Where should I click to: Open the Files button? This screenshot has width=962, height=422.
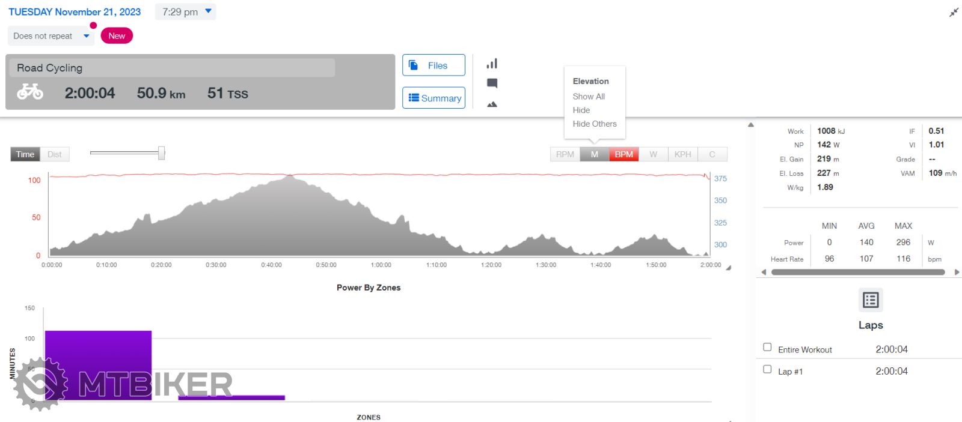click(434, 65)
